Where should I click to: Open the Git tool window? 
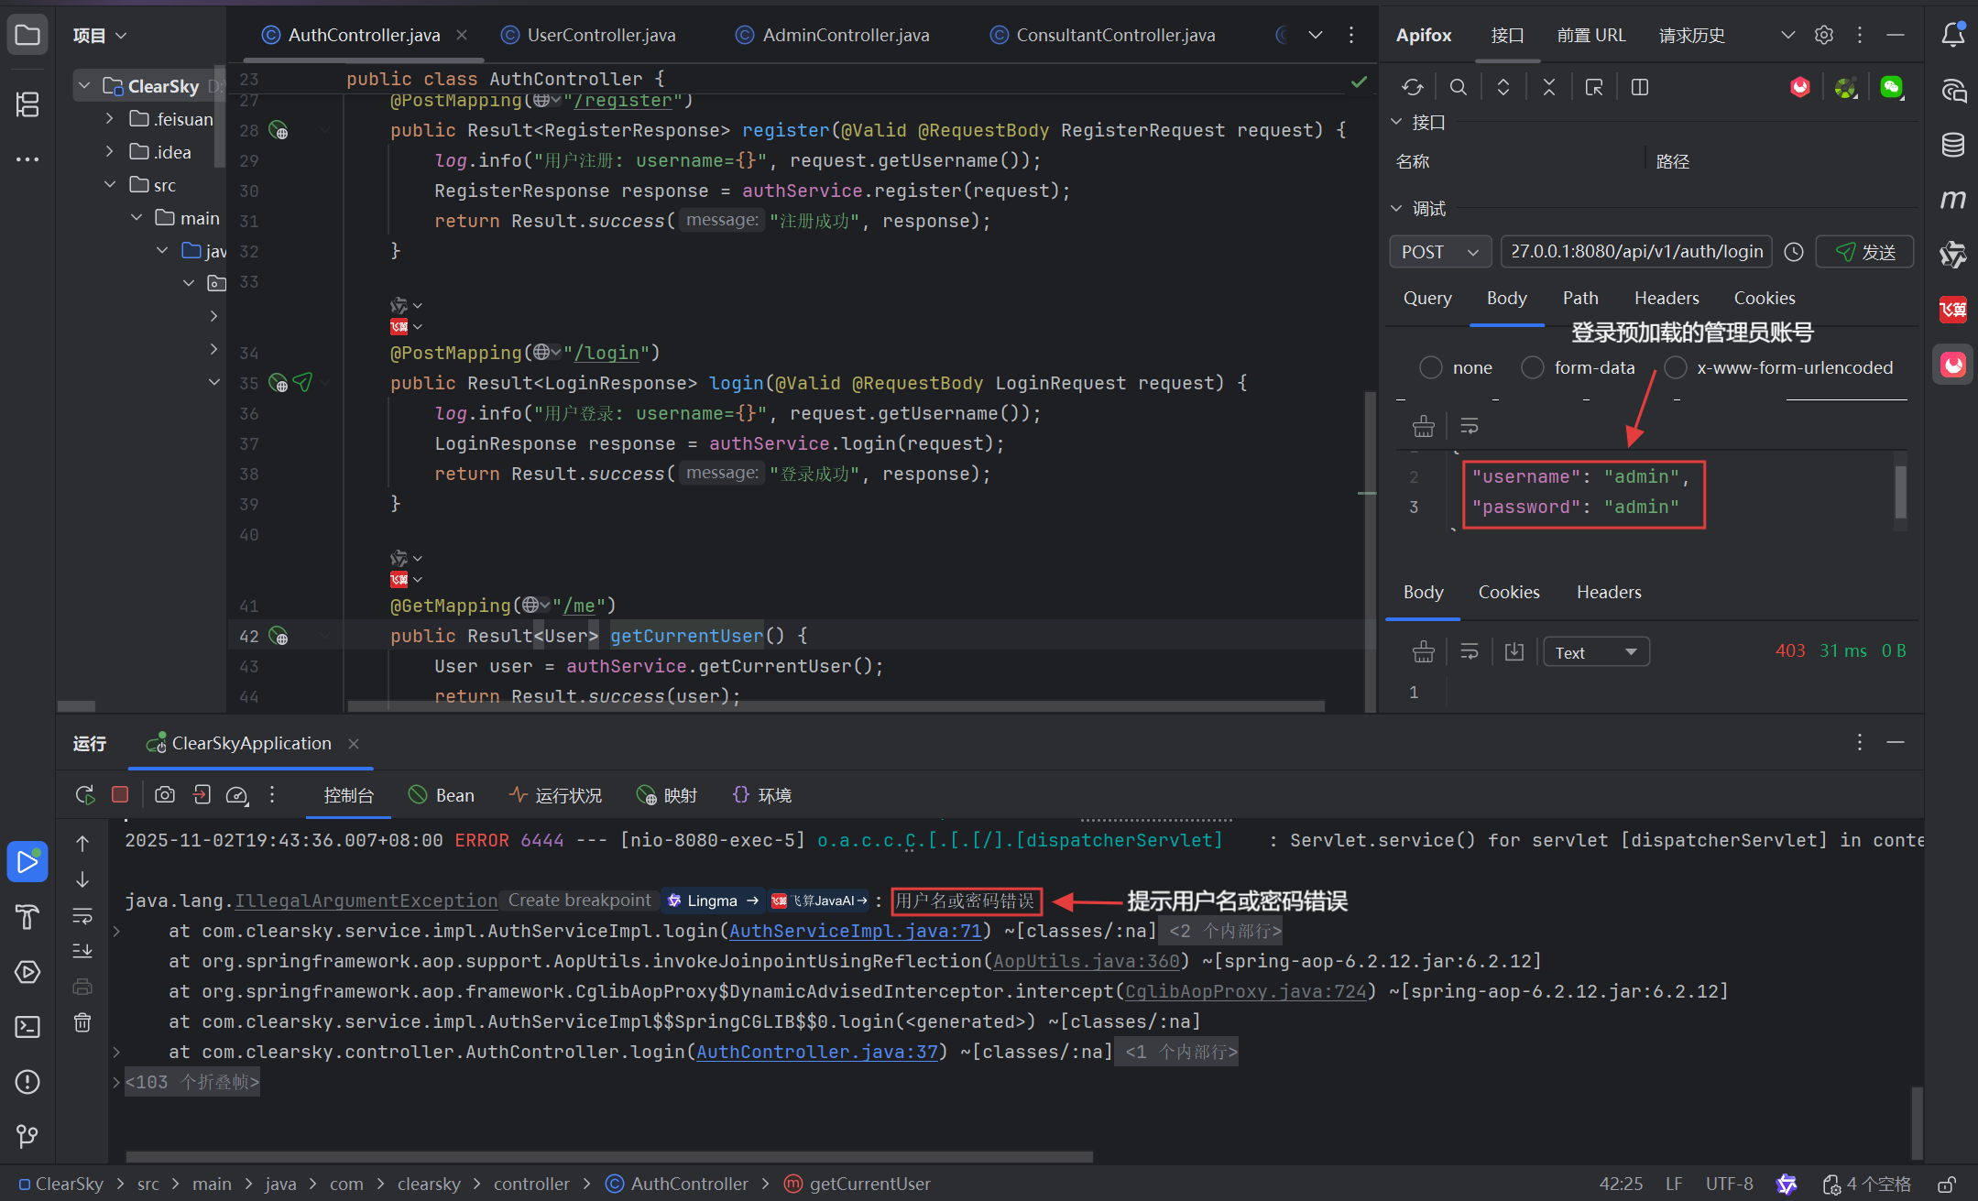tap(27, 1137)
